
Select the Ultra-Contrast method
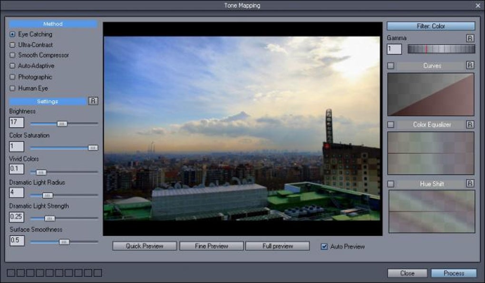click(x=12, y=45)
